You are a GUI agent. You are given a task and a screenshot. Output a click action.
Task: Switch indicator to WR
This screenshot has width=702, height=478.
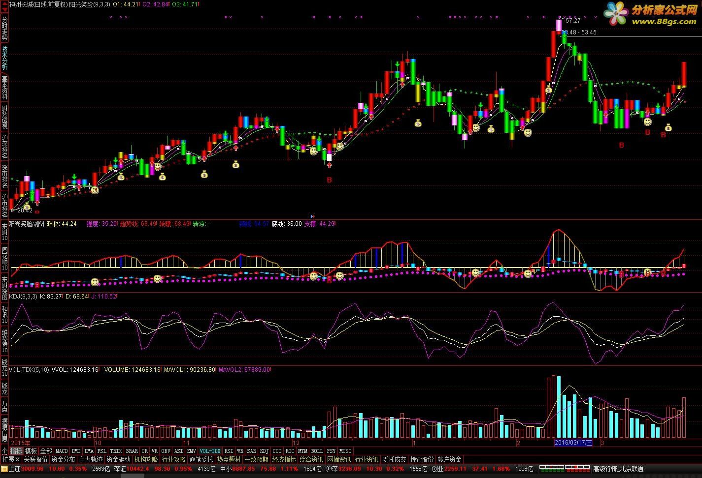click(240, 451)
